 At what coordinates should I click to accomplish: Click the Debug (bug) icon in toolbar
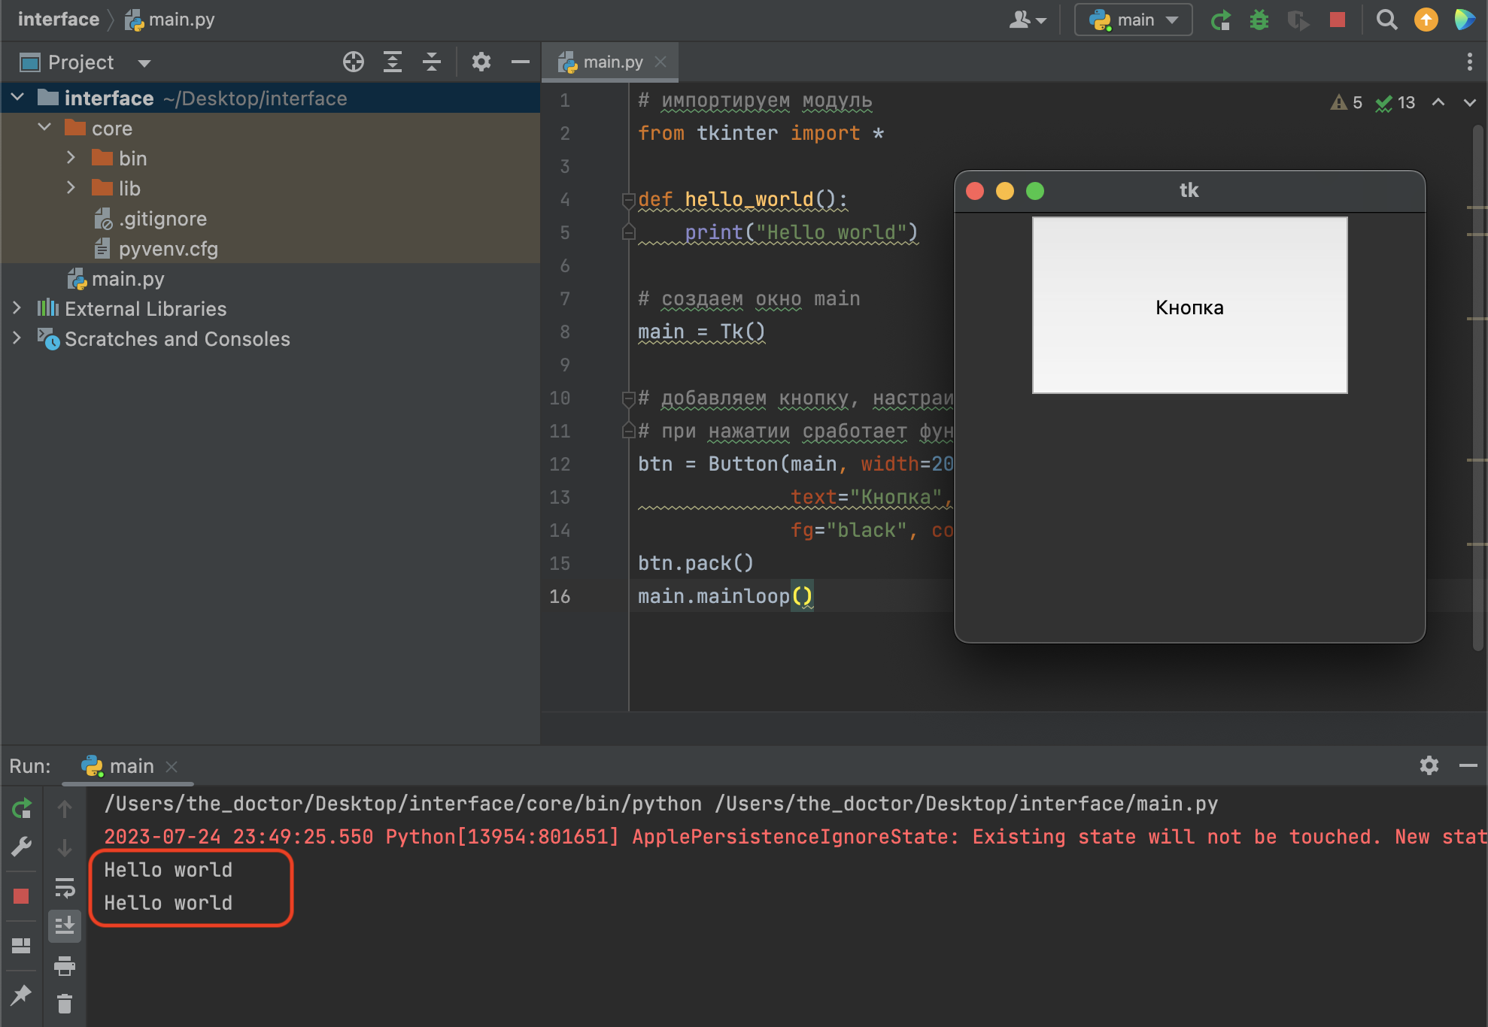1259,22
